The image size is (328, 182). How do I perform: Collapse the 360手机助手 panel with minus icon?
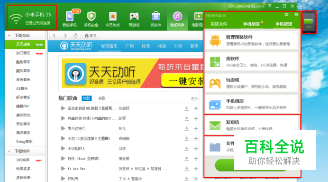coord(296,14)
